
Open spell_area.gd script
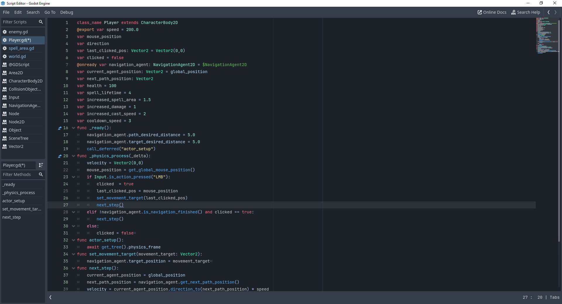(x=23, y=48)
